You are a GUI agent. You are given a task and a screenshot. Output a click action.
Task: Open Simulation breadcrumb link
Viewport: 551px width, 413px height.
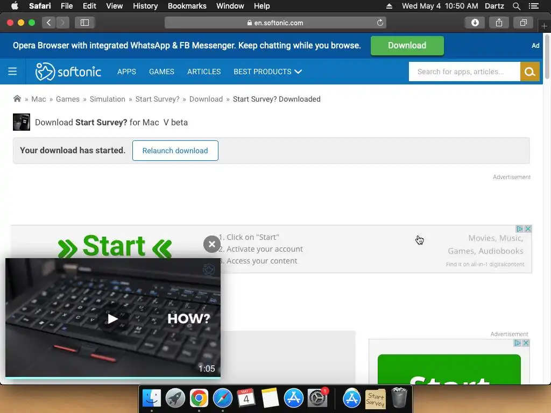(x=108, y=99)
